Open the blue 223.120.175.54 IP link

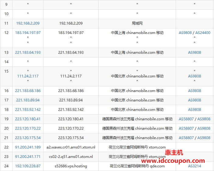(x=28, y=138)
